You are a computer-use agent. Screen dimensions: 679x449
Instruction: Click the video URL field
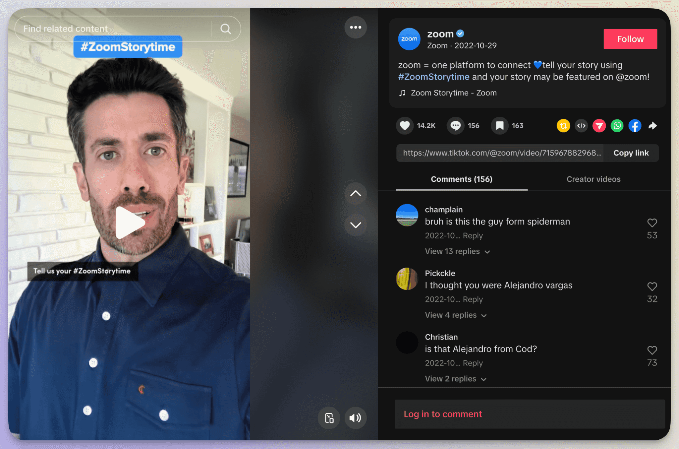[x=500, y=153]
